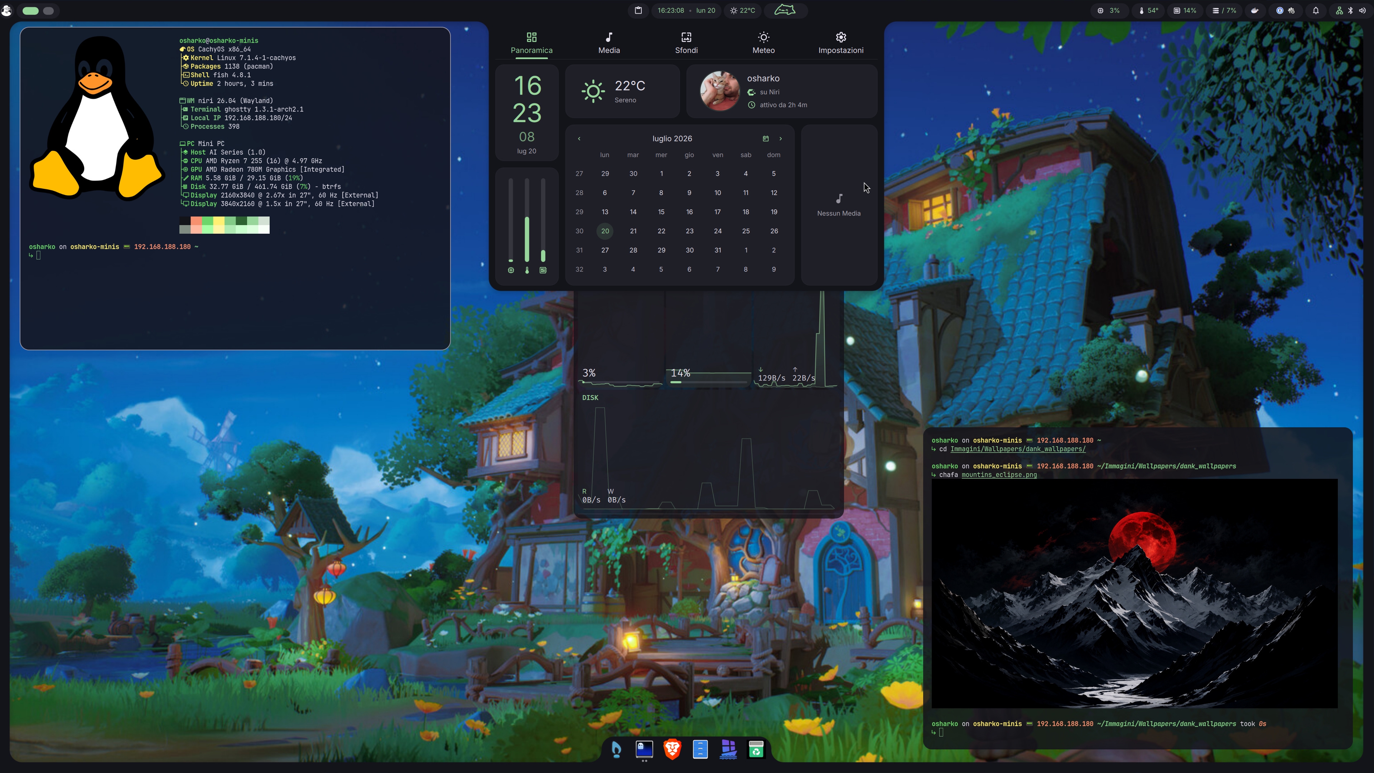
Task: Open the file manager from the dock
Action: [x=700, y=749]
